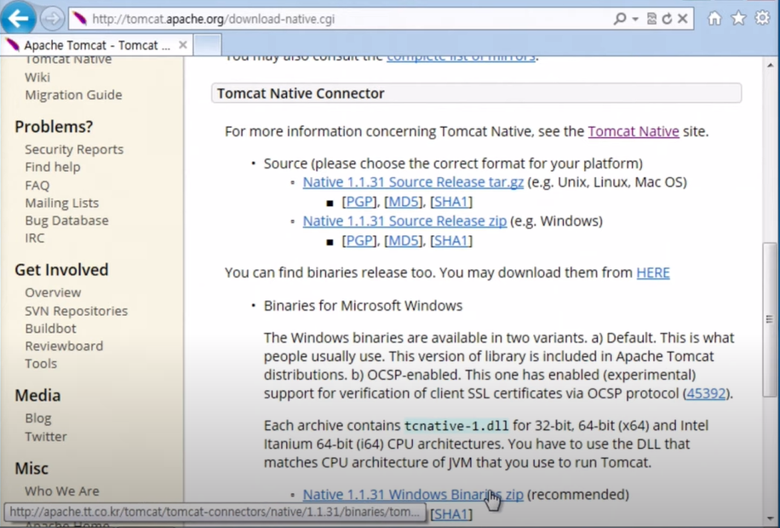Open the address bar search dropdown arrow
780x528 pixels.
635,20
